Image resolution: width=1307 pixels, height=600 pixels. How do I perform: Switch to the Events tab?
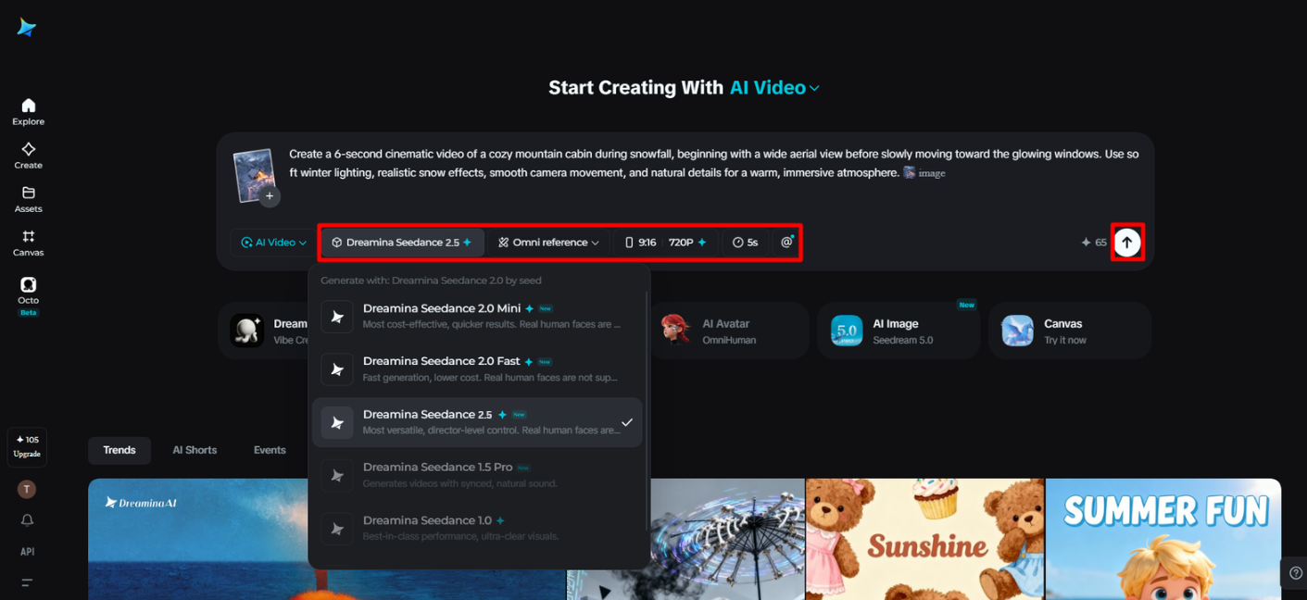click(270, 450)
